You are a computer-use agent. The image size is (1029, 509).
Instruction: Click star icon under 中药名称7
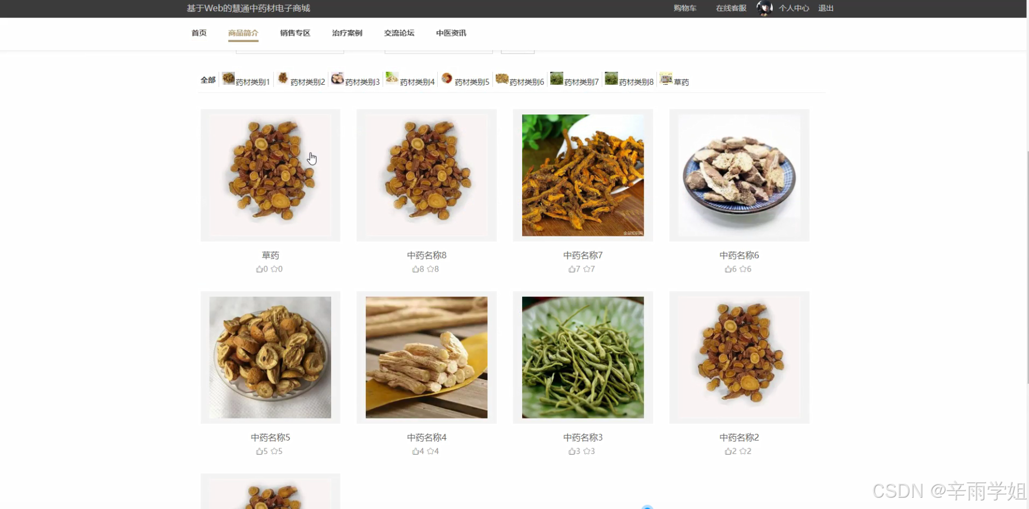[586, 269]
